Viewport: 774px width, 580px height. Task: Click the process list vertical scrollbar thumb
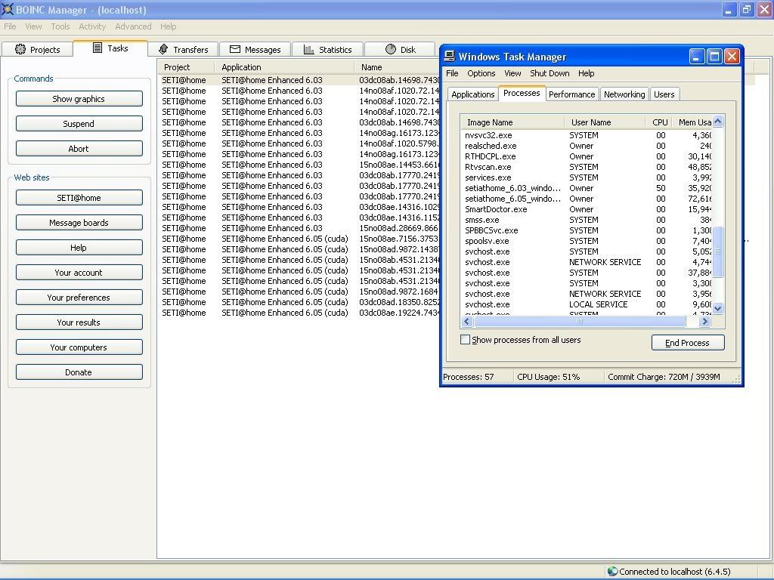click(x=718, y=251)
